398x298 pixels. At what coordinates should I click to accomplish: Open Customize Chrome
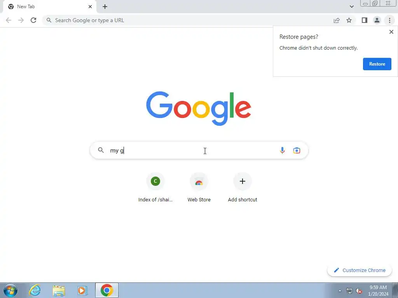pos(360,270)
